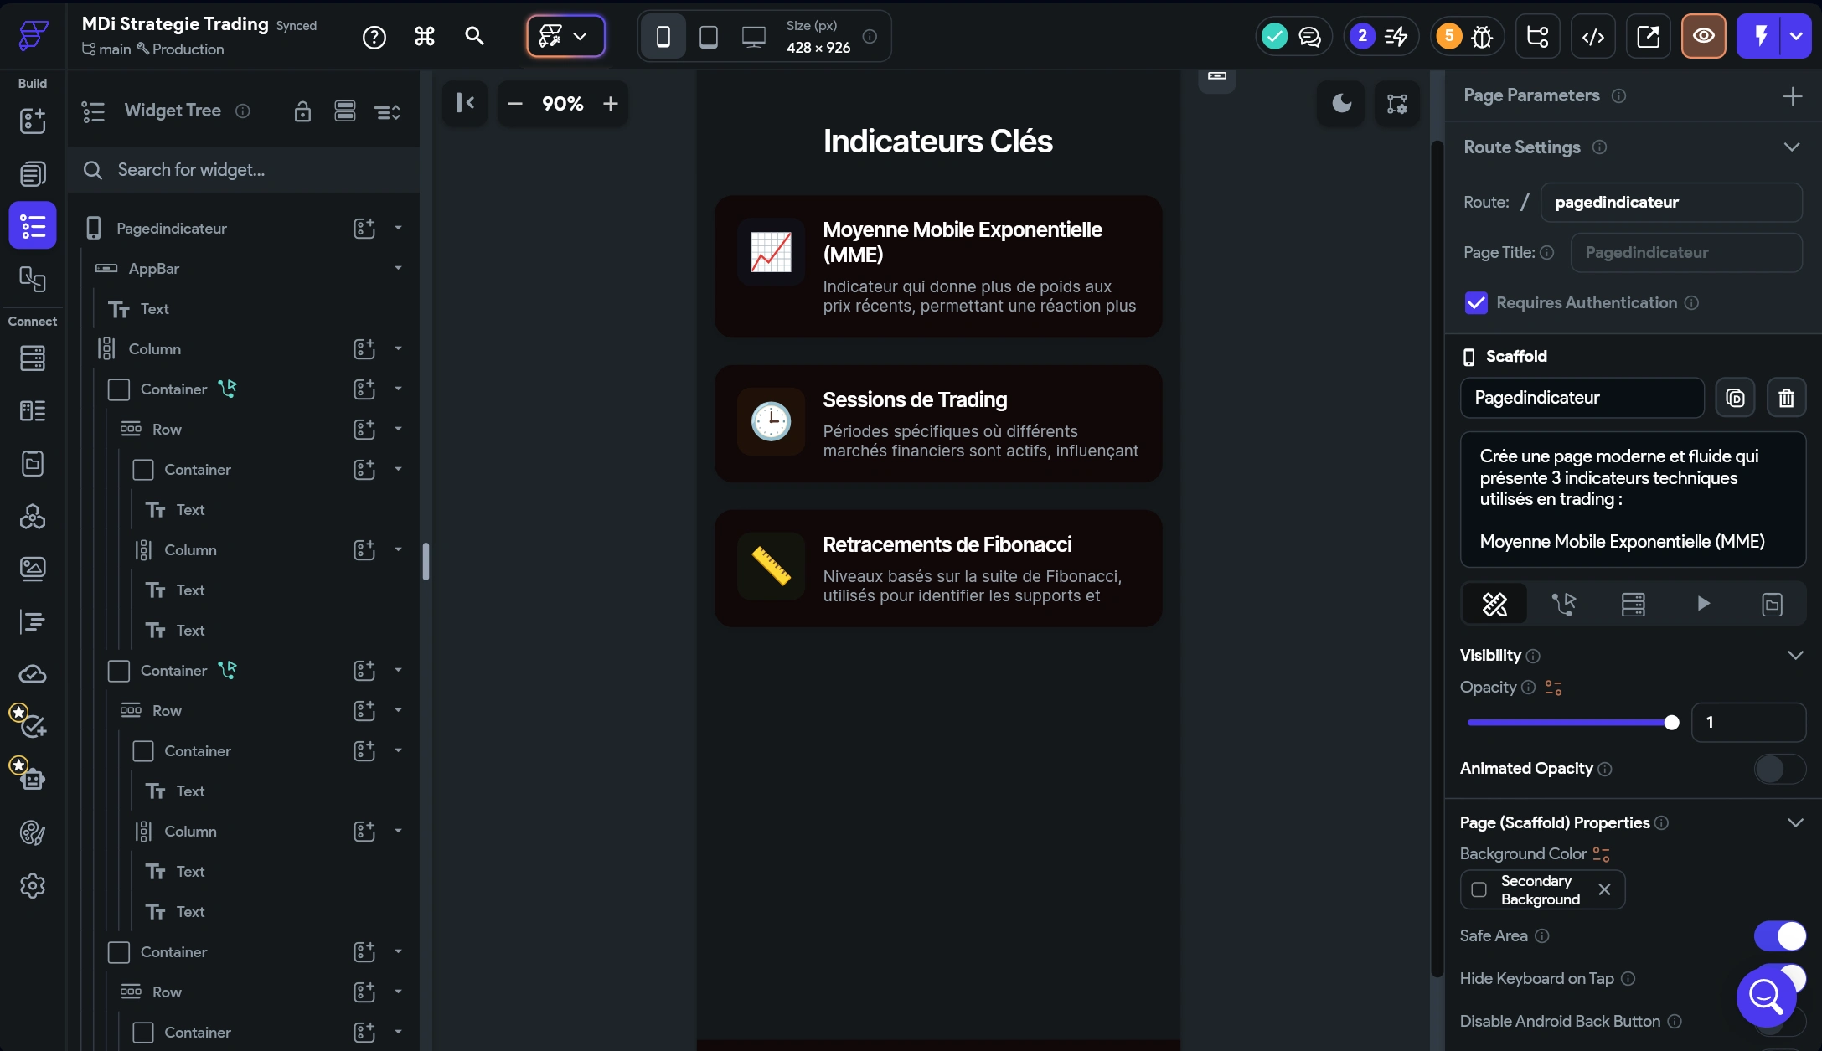Image resolution: width=1822 pixels, height=1051 pixels.
Task: Click the lock icon in Widget Tree
Action: pyautogui.click(x=302, y=111)
